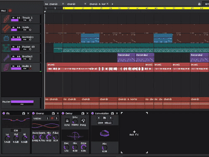Open the Maj scale selector

tap(3, 10)
